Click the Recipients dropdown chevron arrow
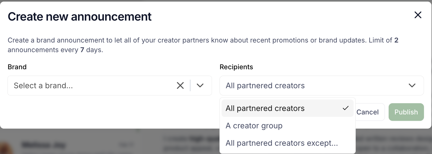 coord(412,86)
